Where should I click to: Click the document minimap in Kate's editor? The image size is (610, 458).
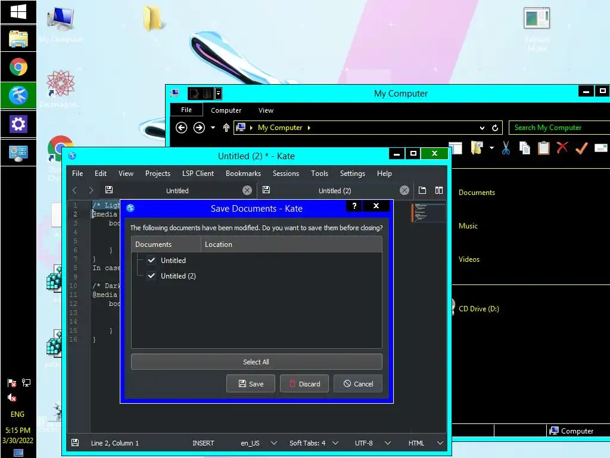(x=428, y=213)
